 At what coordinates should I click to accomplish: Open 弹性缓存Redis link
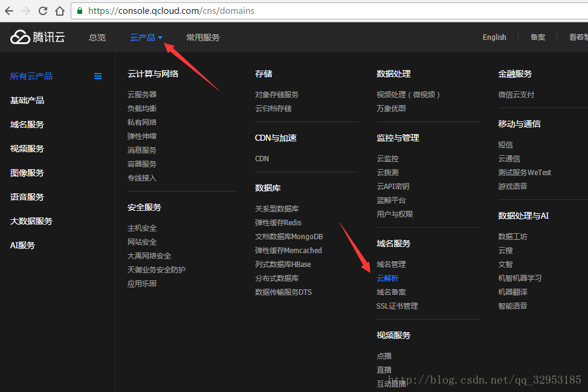[278, 222]
